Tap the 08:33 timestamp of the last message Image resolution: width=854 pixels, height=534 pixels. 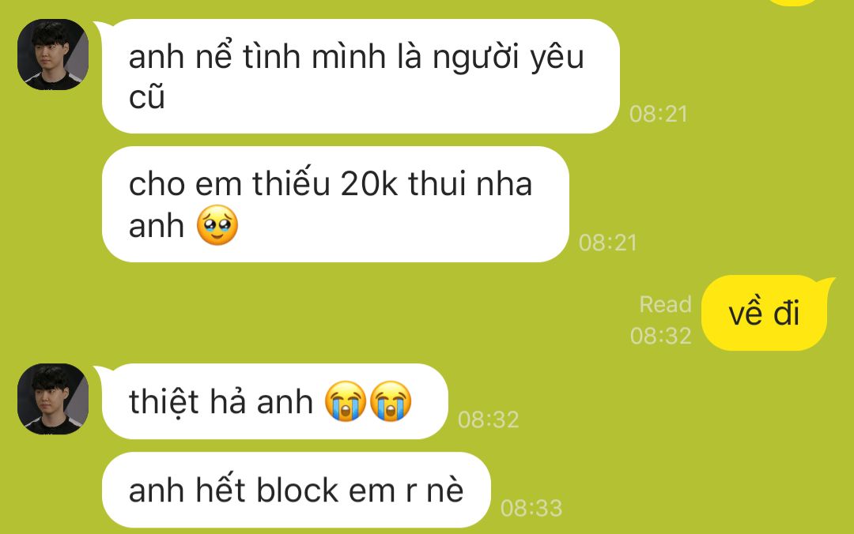point(531,509)
